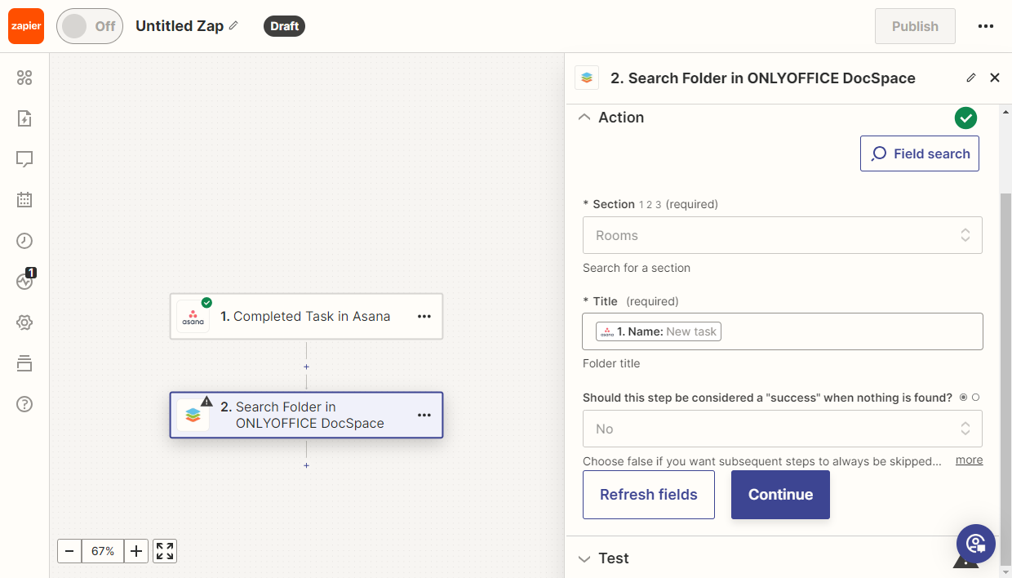Open the apps grid sidebar icon
Viewport: 1012px width, 578px height.
(24, 78)
